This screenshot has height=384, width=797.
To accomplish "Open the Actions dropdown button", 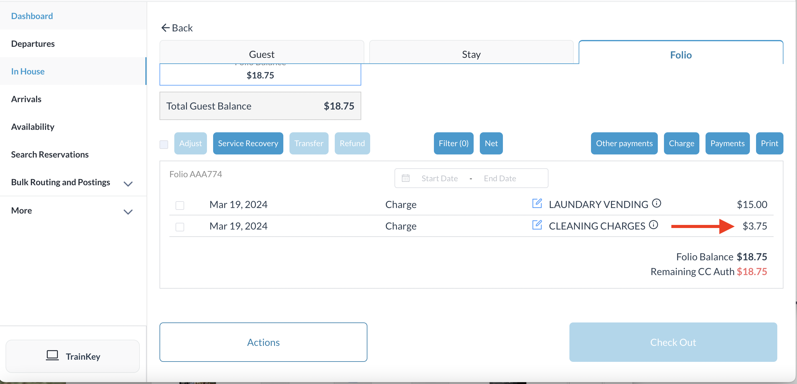I will click(263, 342).
